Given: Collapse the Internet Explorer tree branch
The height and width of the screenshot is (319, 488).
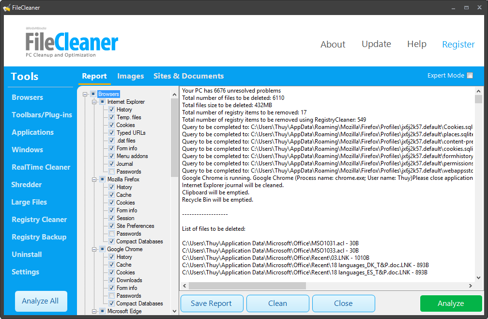Looking at the screenshot, I should (x=94, y=102).
